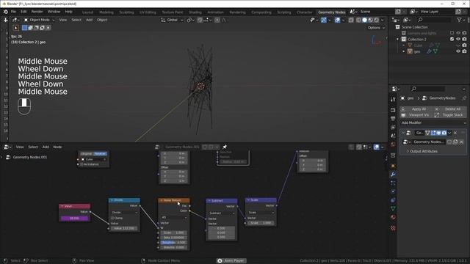
Task: Open the Noise Texture dimensions dropdown
Action: pyautogui.click(x=174, y=217)
